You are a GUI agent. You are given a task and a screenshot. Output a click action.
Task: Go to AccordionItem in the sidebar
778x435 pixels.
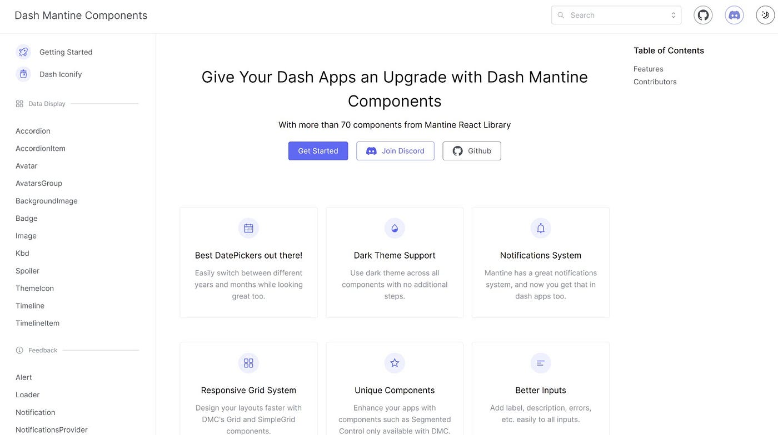coord(41,149)
